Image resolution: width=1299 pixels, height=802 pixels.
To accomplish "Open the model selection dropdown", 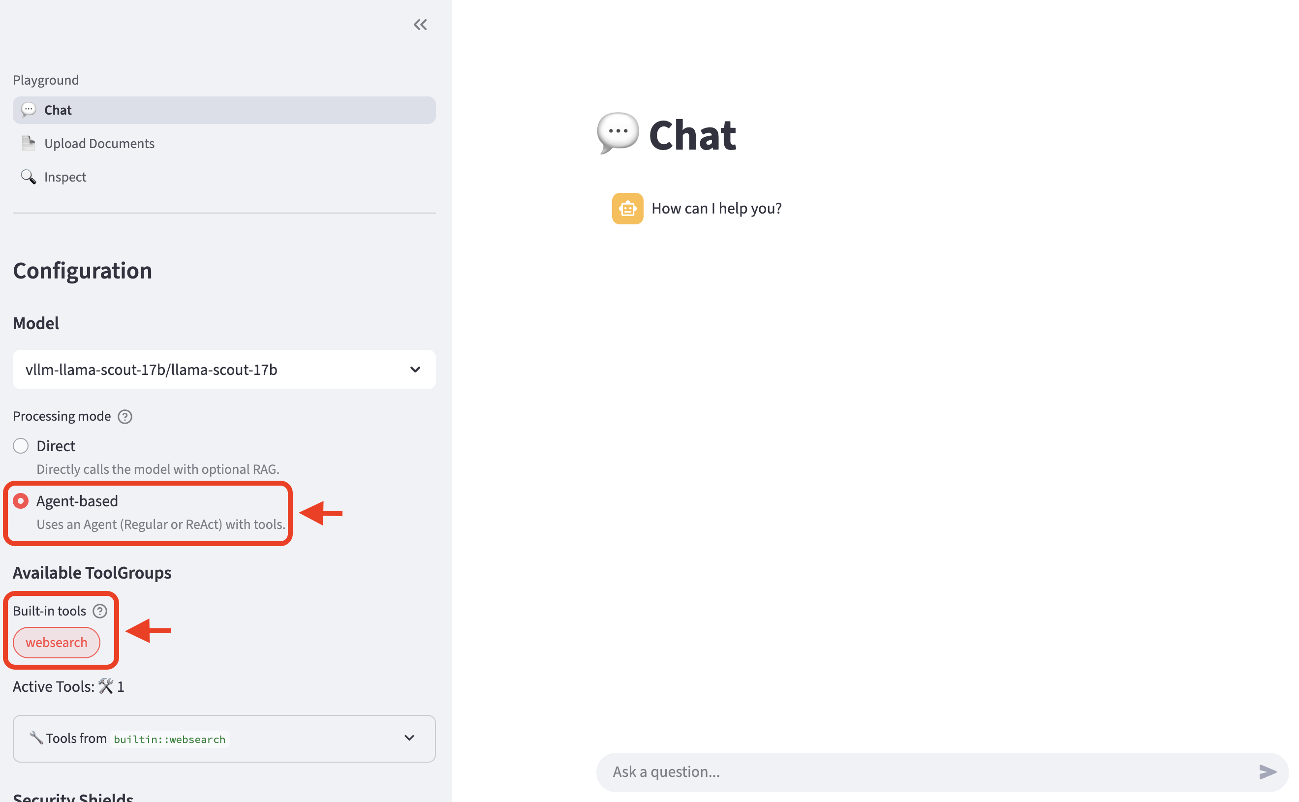I will coord(415,369).
